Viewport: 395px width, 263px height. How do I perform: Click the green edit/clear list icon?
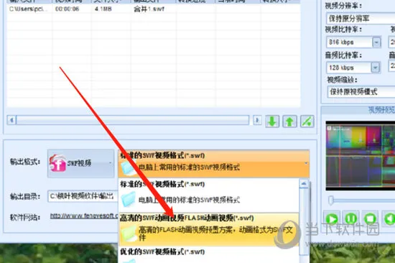pyautogui.click(x=307, y=121)
